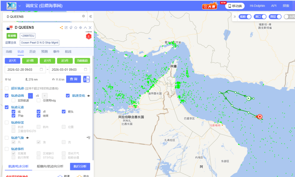
Task: Toggle the 船舶 ships layer switch
Action: click(245, 17)
